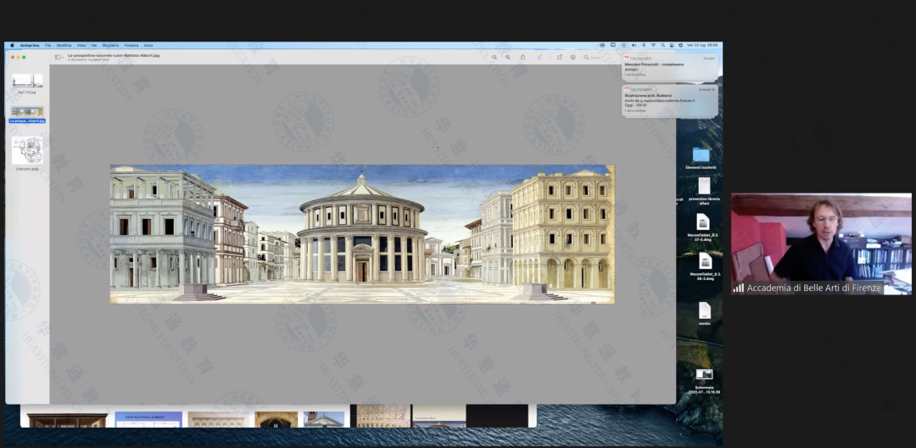
Task: Open the Vista menu
Action: (x=81, y=45)
